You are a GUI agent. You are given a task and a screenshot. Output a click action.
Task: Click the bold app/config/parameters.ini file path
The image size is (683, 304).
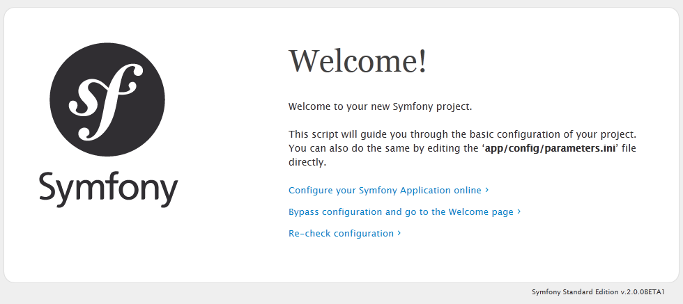[550, 148]
